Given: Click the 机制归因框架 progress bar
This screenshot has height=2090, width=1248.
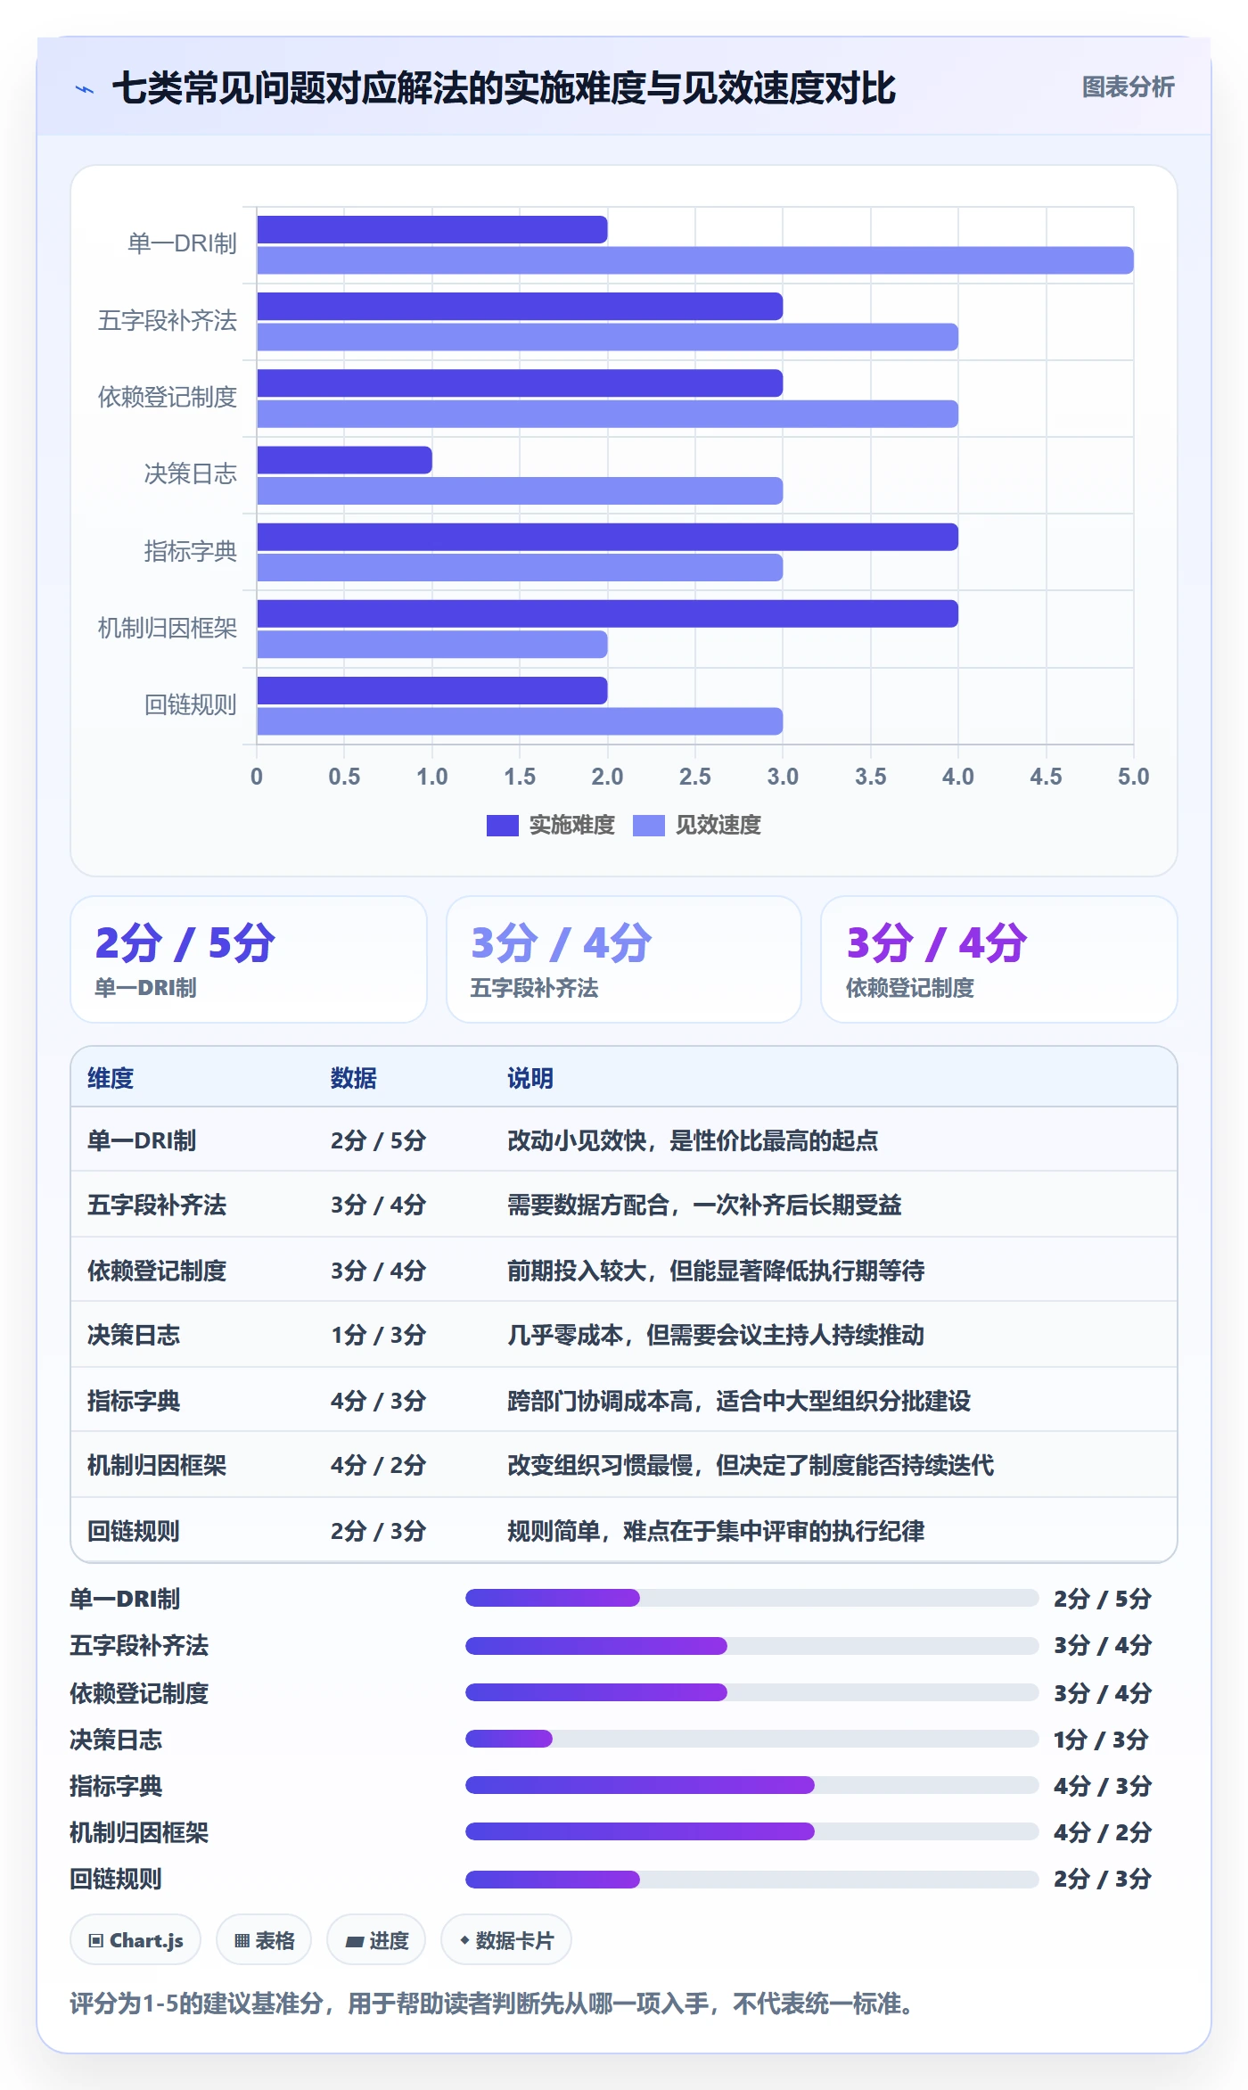Looking at the screenshot, I should click(x=751, y=1831).
